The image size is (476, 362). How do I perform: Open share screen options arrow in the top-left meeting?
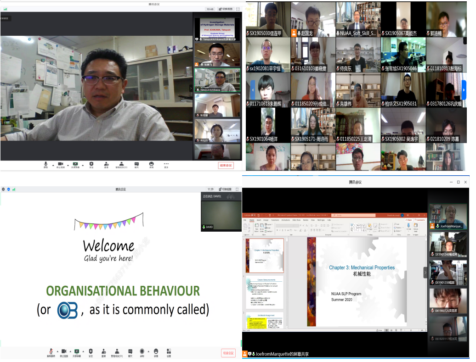coord(83,165)
